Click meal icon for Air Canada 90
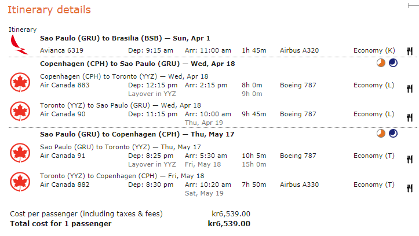The height and width of the screenshot is (236, 419). [410, 117]
